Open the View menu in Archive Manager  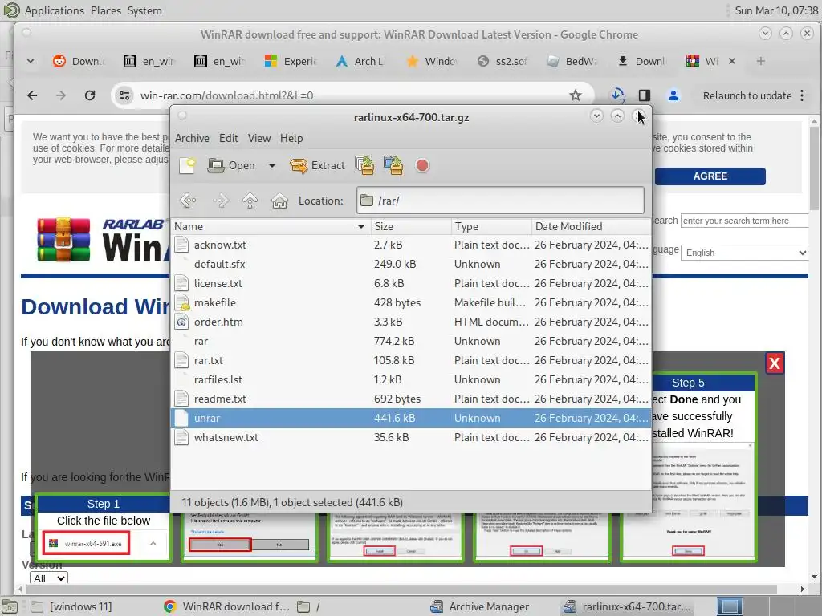tap(259, 138)
